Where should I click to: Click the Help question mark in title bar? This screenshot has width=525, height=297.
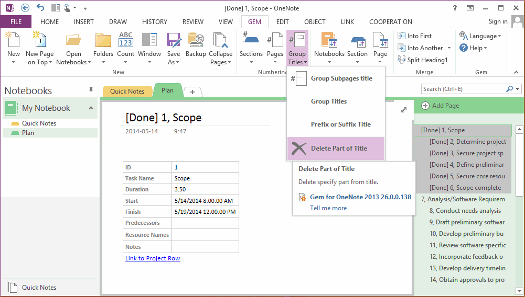click(x=455, y=8)
